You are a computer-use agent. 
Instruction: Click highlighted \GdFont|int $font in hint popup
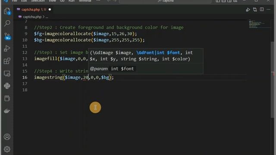pos(158,53)
